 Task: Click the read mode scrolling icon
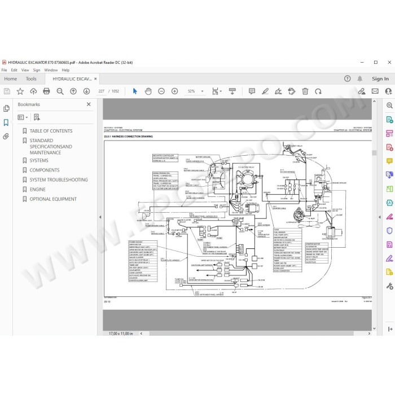[x=232, y=91]
